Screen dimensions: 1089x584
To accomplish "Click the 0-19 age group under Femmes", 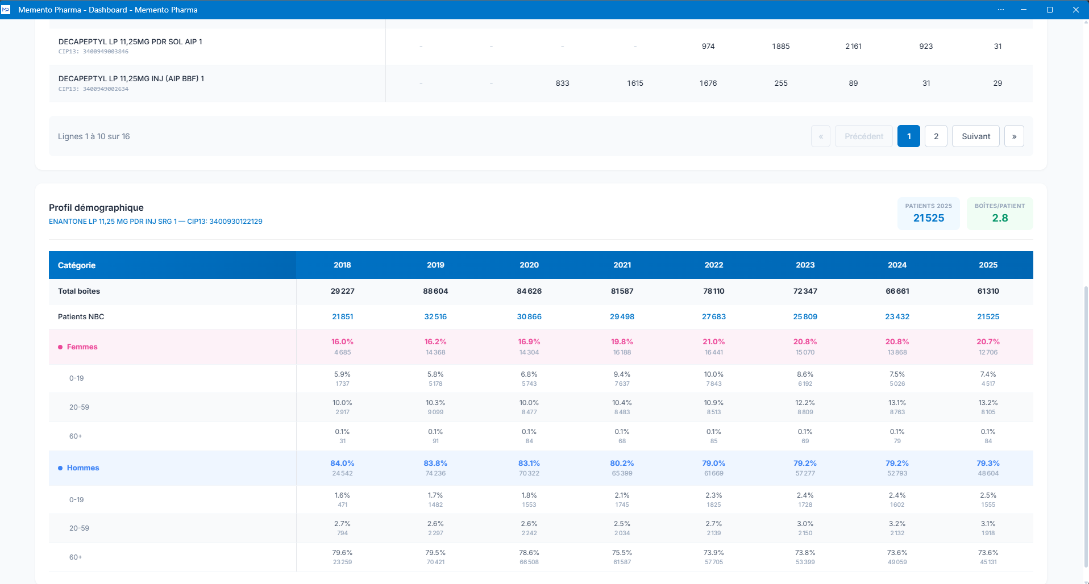I will [x=77, y=378].
